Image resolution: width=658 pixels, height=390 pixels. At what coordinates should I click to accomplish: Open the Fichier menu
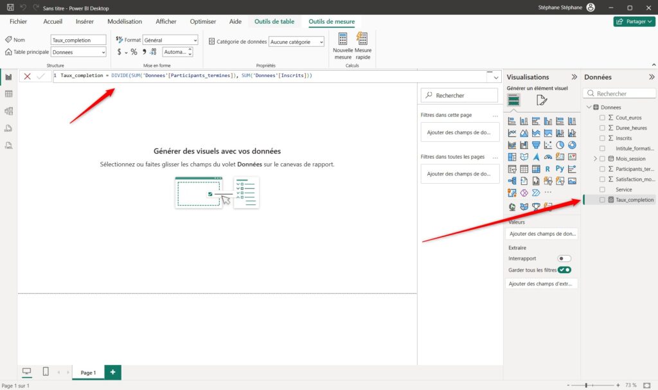coord(18,21)
